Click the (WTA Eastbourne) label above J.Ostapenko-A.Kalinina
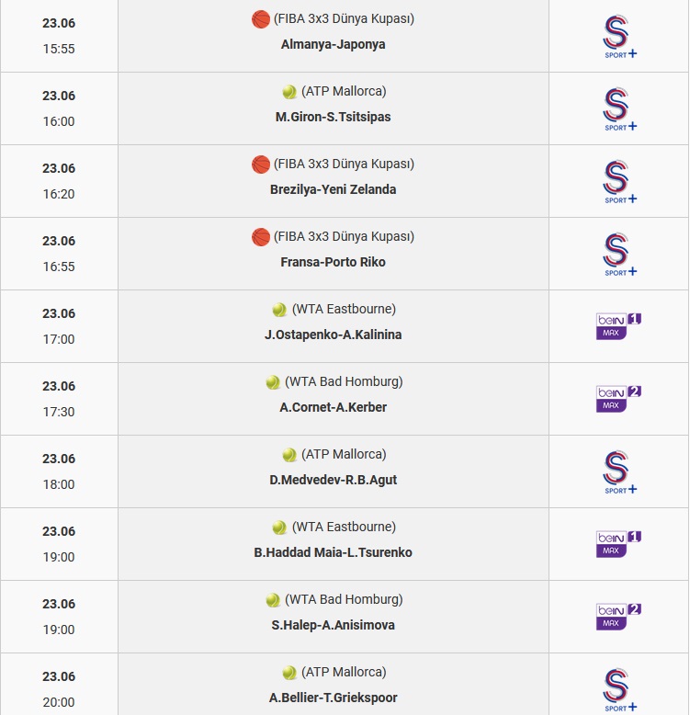This screenshot has width=690, height=715. (x=345, y=309)
